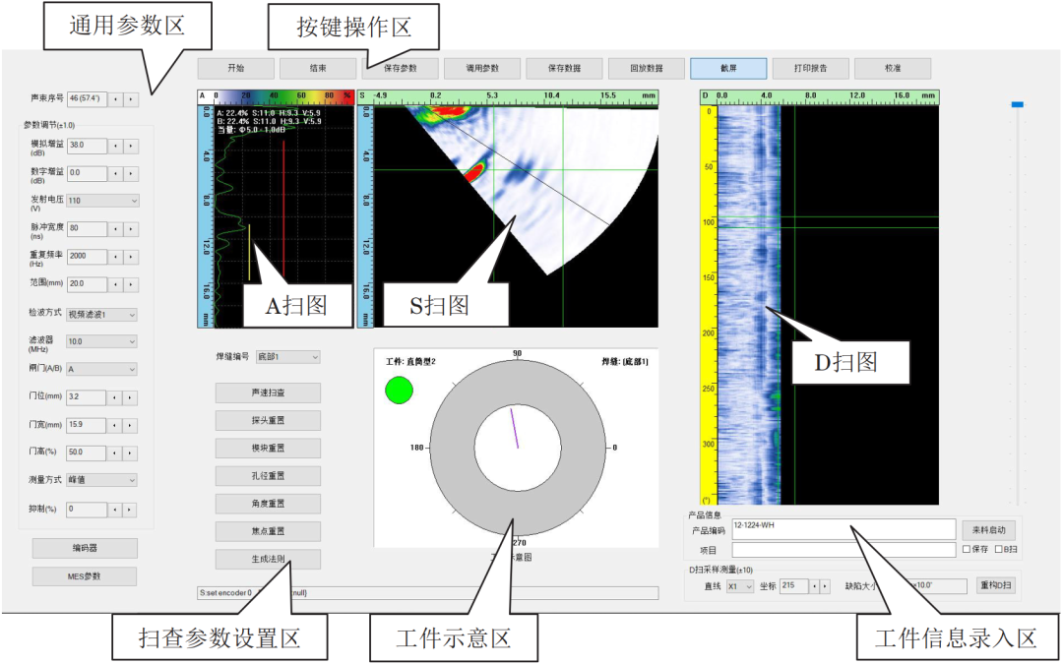Viewport: 1063px width, 664px height.
Task: Click 保存数据 to save data
Action: point(564,69)
